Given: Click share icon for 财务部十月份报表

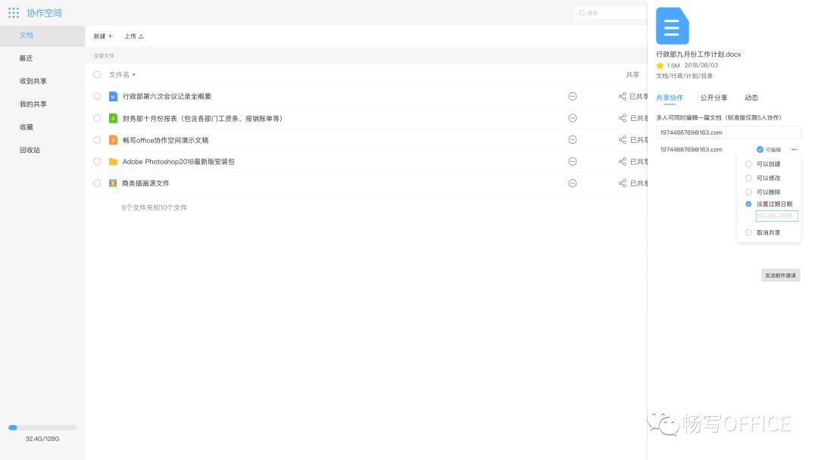Looking at the screenshot, I should [x=623, y=118].
